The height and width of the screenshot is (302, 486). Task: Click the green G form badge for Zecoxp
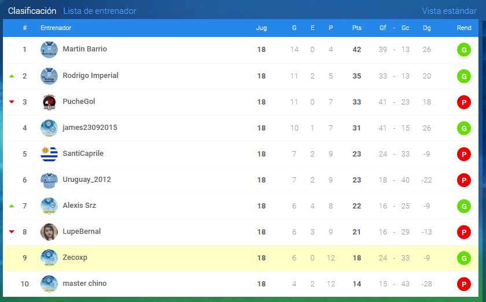pos(463,258)
